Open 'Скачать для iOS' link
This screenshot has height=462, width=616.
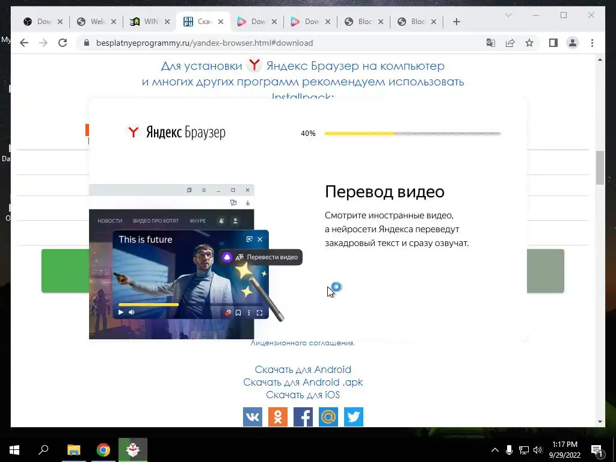(x=303, y=395)
